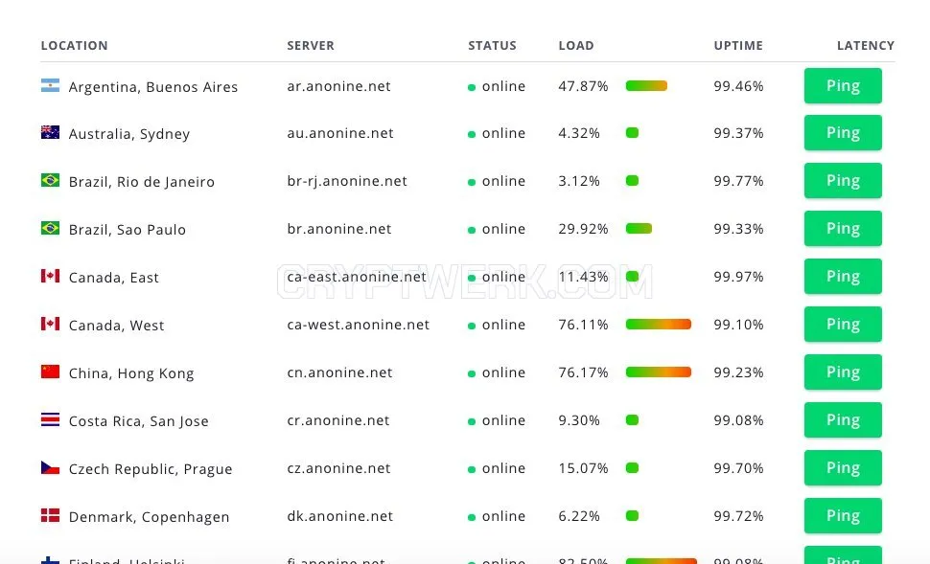Click the 9.30% load value
The height and width of the screenshot is (564, 930).
[x=579, y=420]
